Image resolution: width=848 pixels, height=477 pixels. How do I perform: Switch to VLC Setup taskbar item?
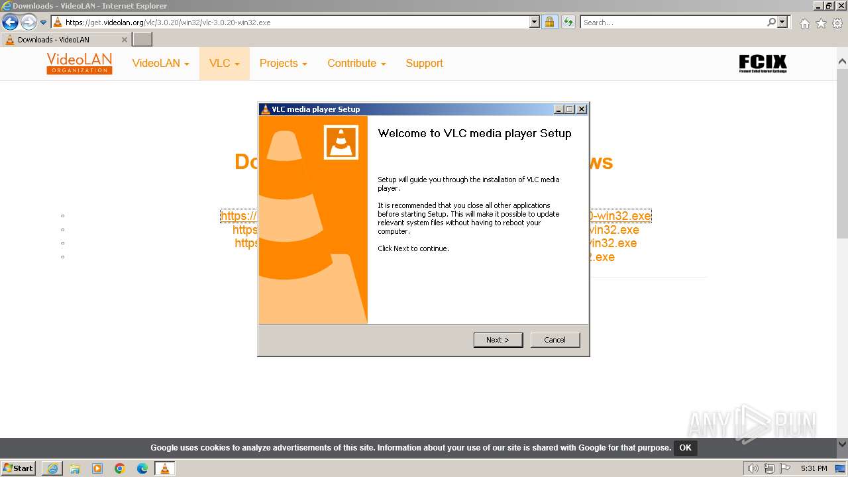pyautogui.click(x=165, y=468)
